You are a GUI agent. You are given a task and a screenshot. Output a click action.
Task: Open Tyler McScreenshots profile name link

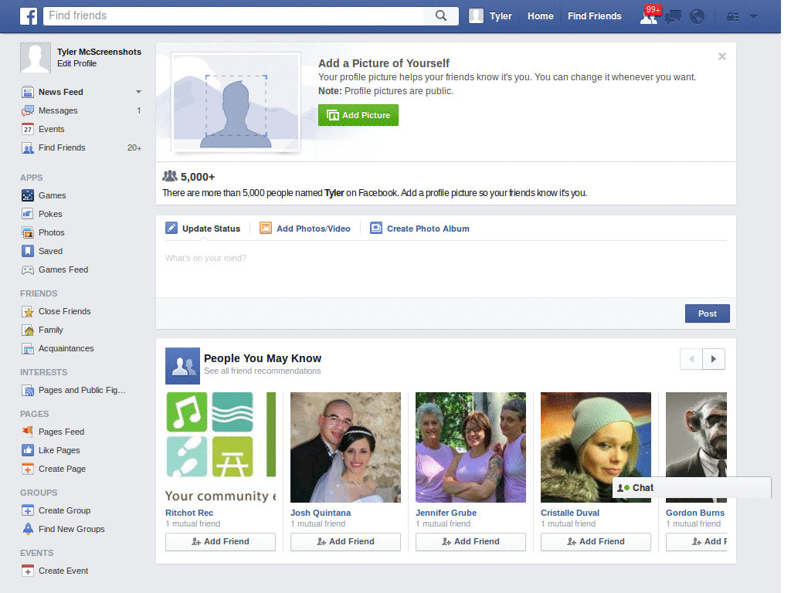pyautogui.click(x=99, y=52)
